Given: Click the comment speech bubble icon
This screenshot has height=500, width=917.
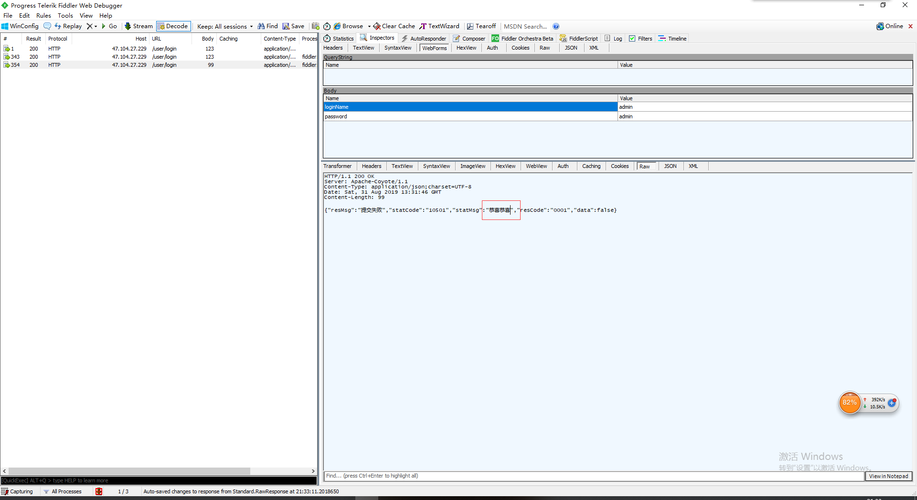Looking at the screenshot, I should pyautogui.click(x=47, y=26).
